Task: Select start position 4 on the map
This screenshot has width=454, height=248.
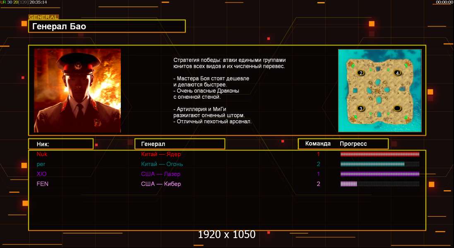Action: [398, 73]
